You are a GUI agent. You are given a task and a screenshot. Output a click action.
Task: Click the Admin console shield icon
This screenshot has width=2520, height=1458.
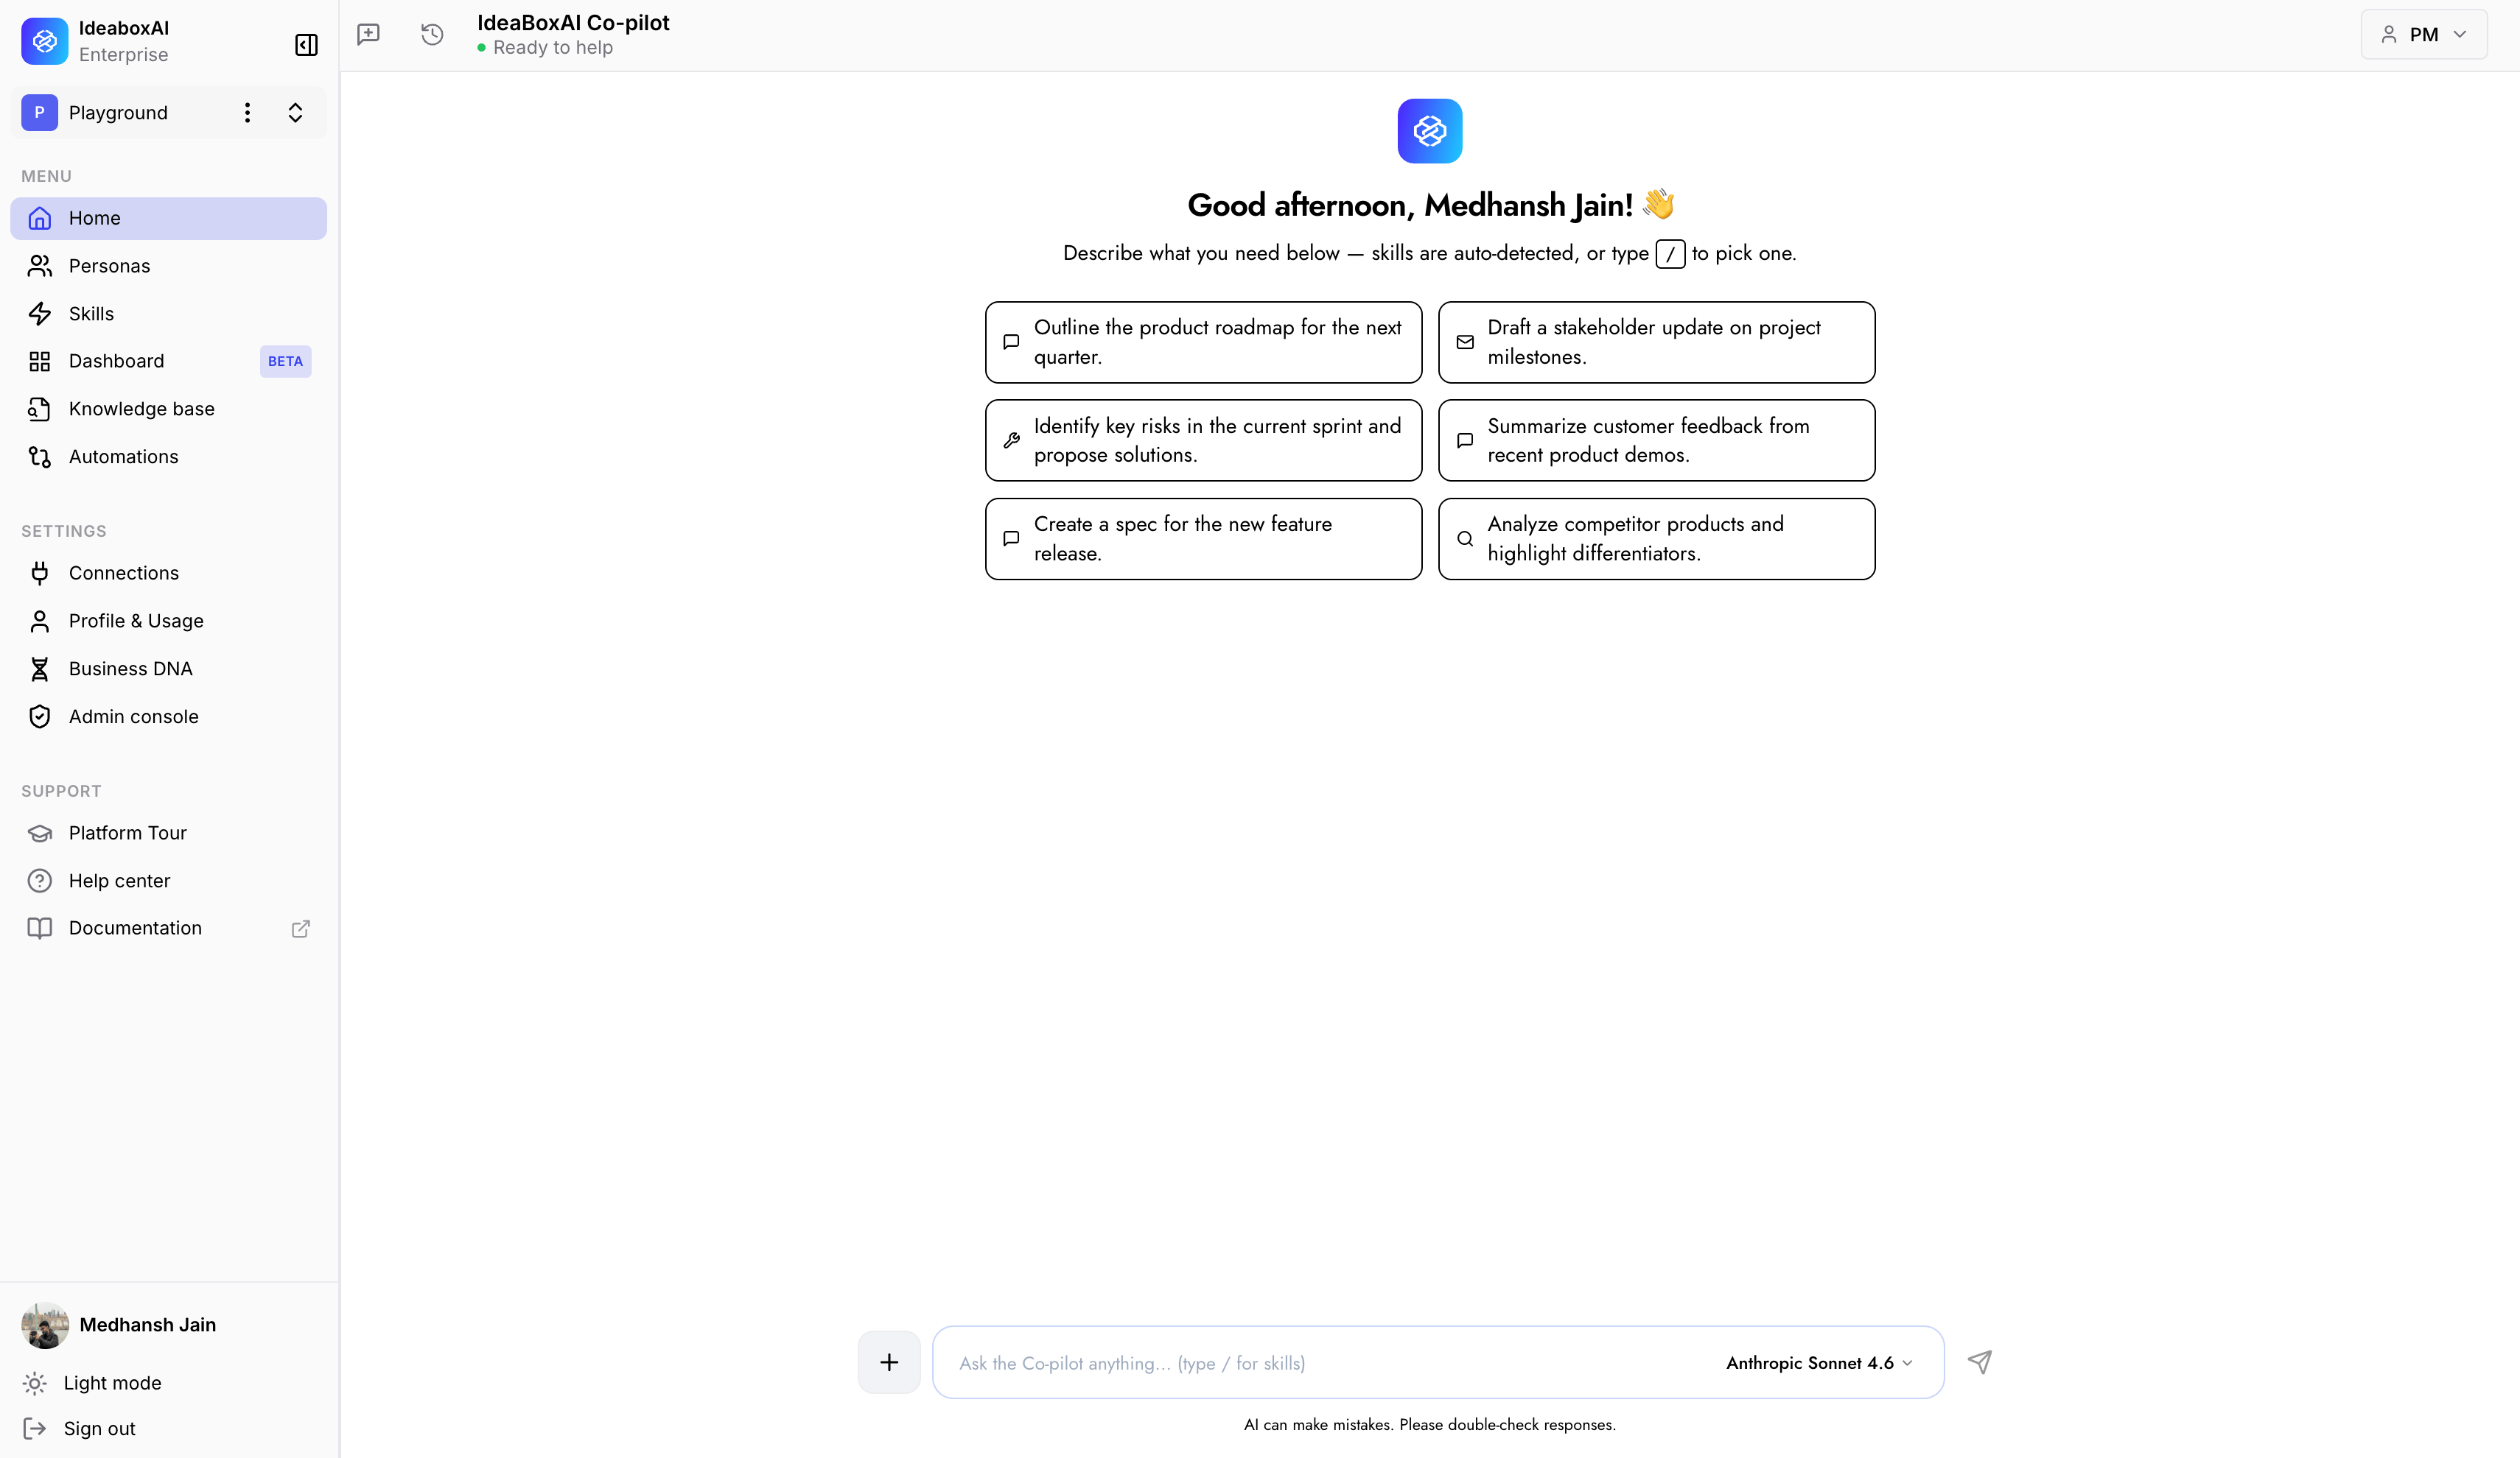(40, 716)
